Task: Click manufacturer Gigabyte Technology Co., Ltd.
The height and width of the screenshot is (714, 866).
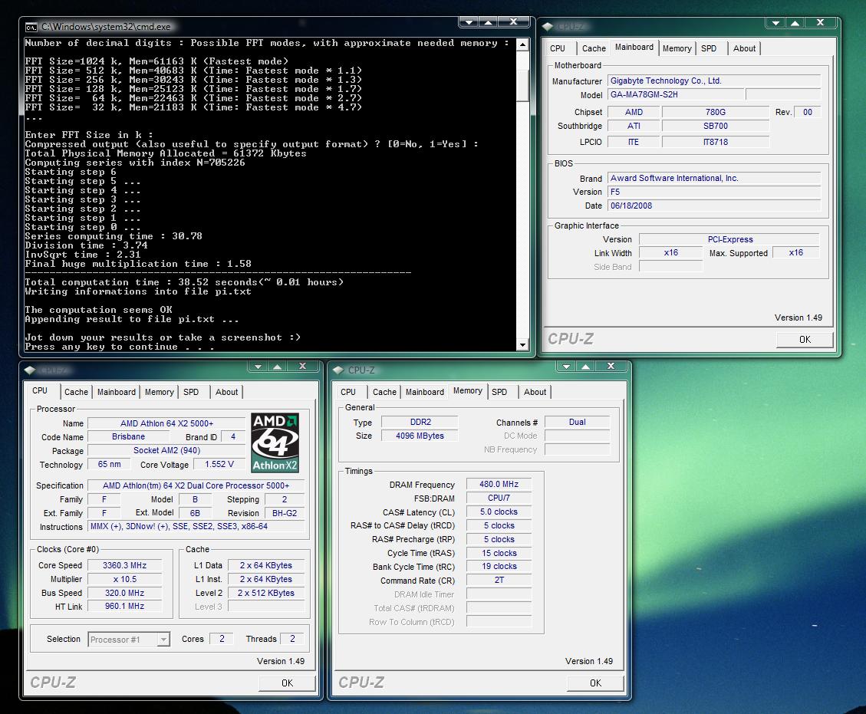Action: [714, 81]
